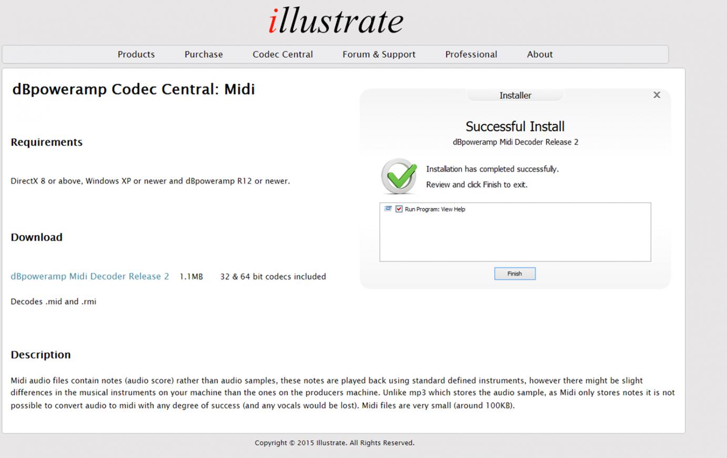This screenshot has width=727, height=458.
Task: Click the empty area of the installer list box
Action: click(x=514, y=239)
